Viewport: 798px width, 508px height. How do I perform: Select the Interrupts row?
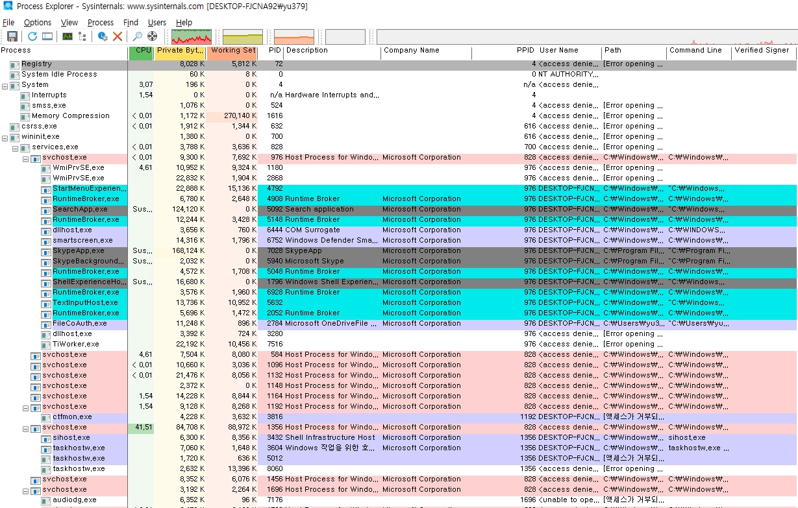(398, 95)
